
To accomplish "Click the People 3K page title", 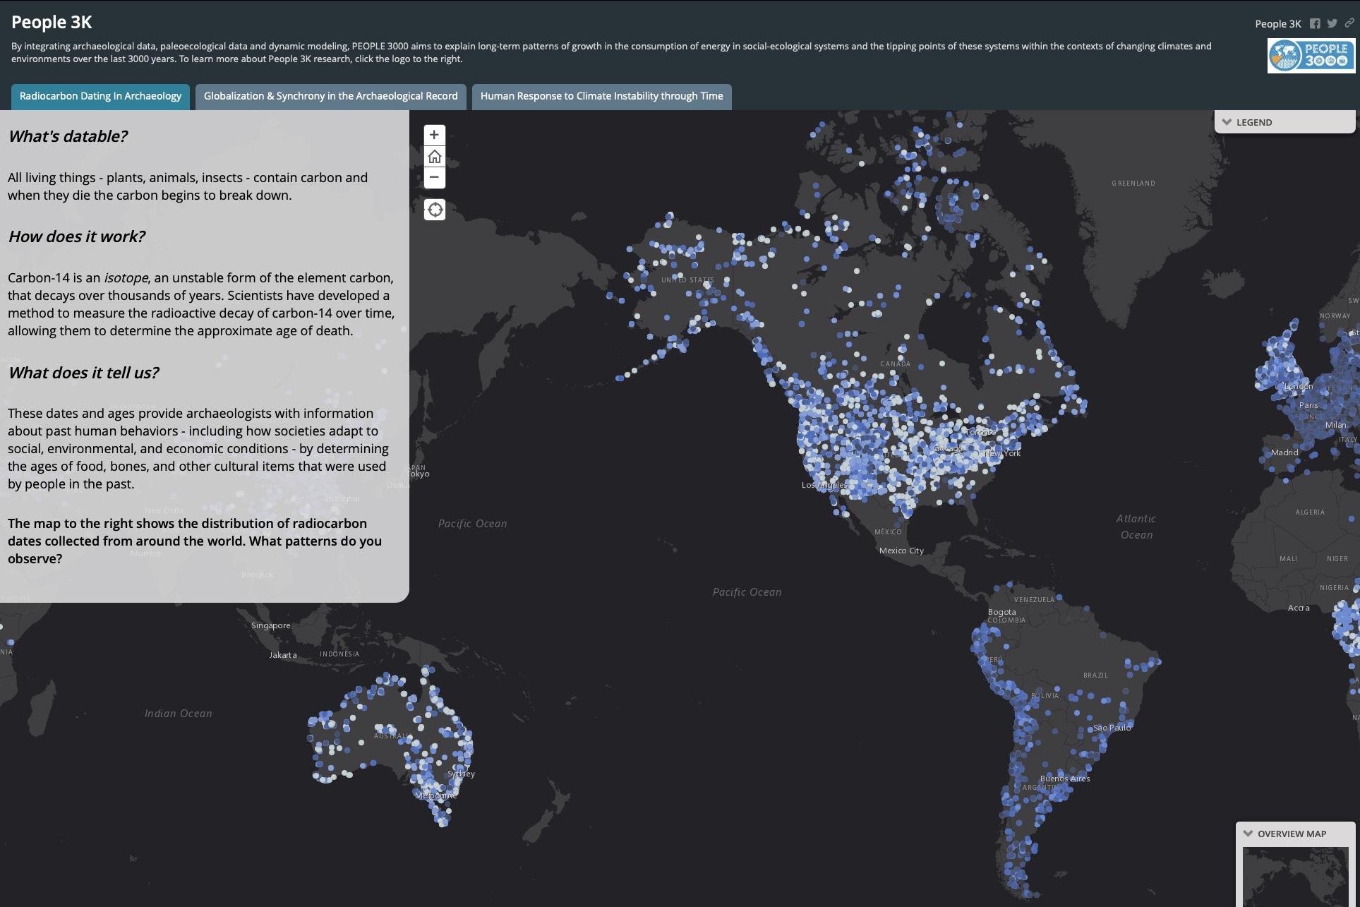I will [x=52, y=22].
